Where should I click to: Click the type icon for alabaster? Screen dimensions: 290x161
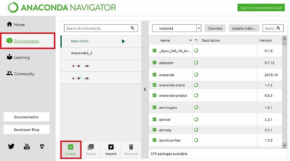tap(196, 63)
